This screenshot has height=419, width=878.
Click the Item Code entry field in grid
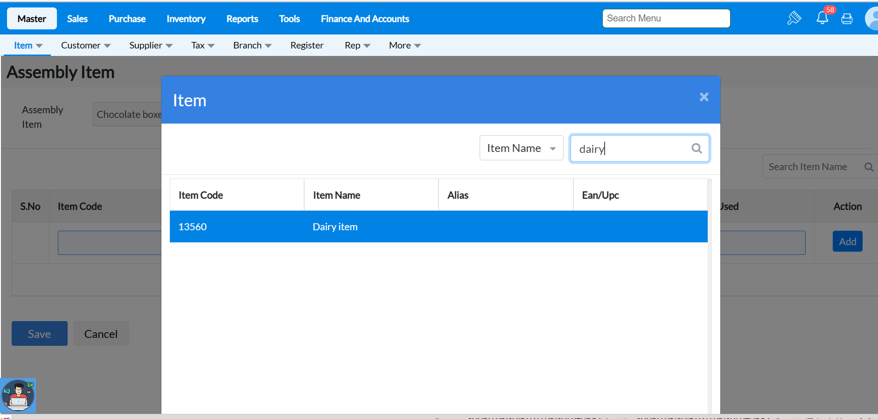click(110, 243)
